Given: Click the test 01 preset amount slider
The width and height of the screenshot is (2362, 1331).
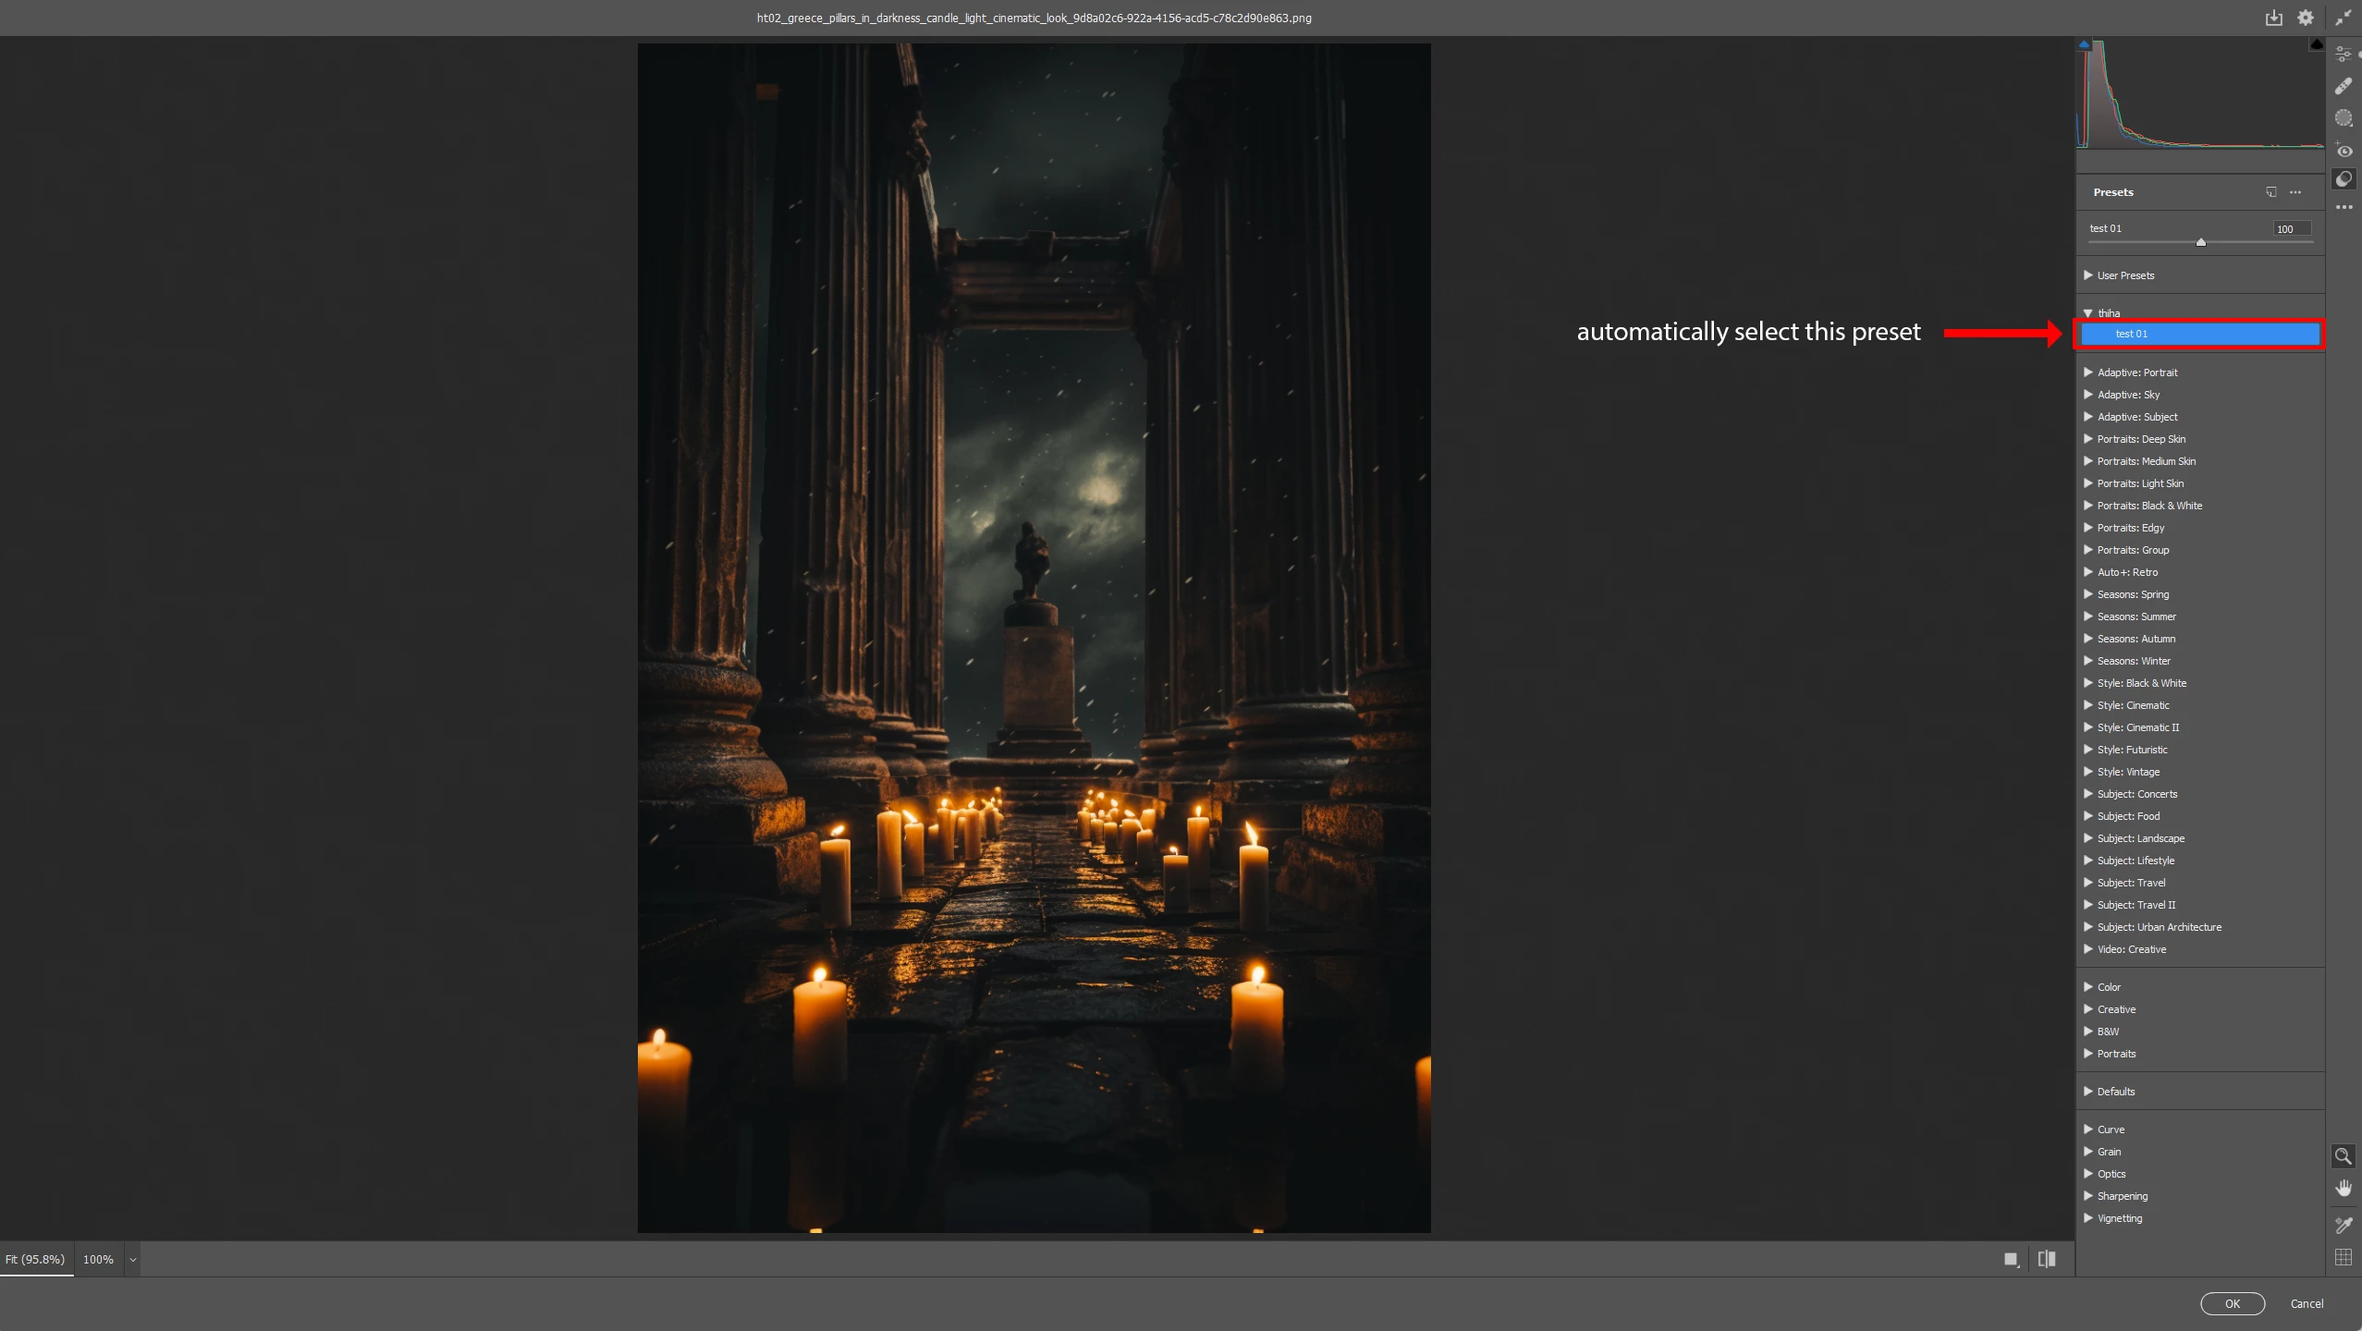Looking at the screenshot, I should click(x=2200, y=242).
